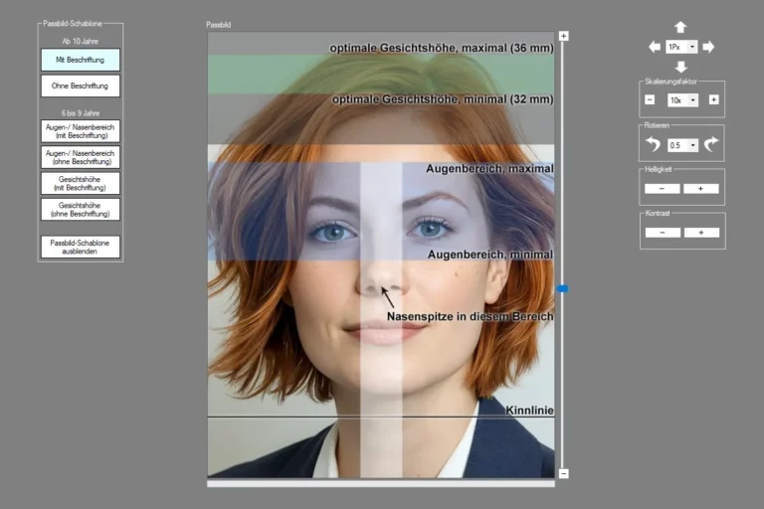This screenshot has height=509, width=764.
Task: Increase scaling with the Skalierungsfaktor plus button
Action: tap(713, 99)
